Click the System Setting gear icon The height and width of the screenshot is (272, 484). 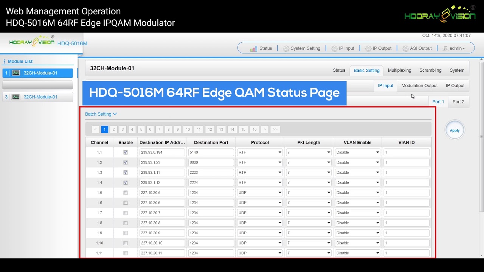pyautogui.click(x=286, y=48)
